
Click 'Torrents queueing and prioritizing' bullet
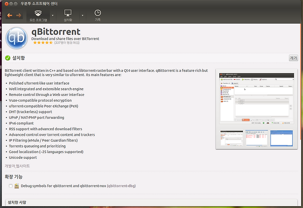click(37, 146)
